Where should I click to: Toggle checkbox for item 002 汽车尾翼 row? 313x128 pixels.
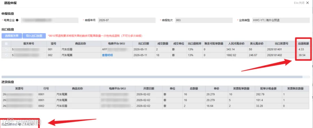tap(6, 55)
